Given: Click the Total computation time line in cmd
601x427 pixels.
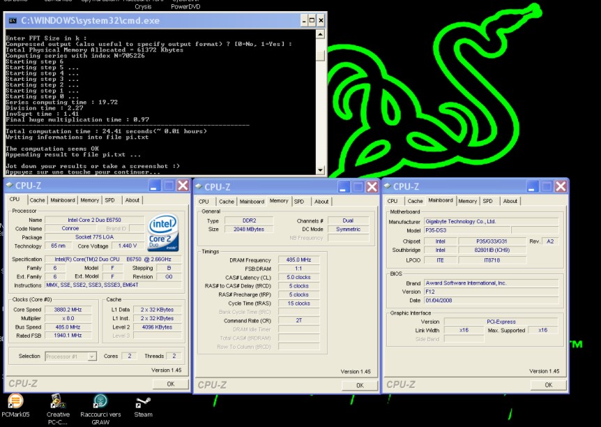Looking at the screenshot, I should (x=106, y=131).
